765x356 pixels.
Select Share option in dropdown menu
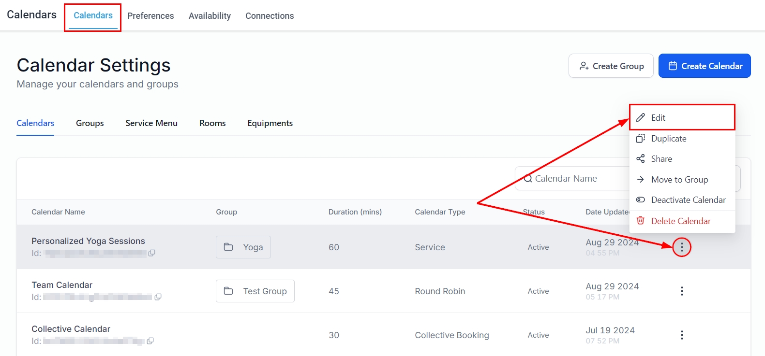tap(661, 159)
